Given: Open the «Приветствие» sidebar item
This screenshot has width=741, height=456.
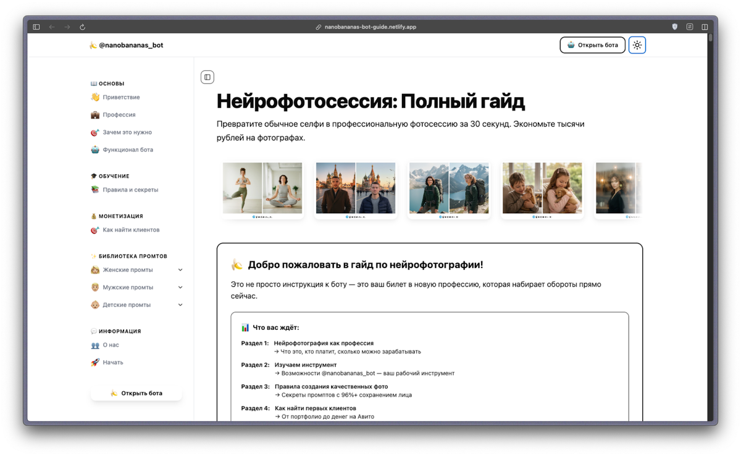Looking at the screenshot, I should pos(121,97).
